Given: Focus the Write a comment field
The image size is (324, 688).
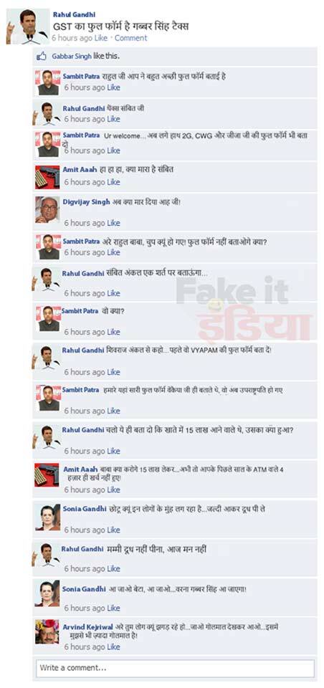Looking at the screenshot, I should click(x=175, y=668).
